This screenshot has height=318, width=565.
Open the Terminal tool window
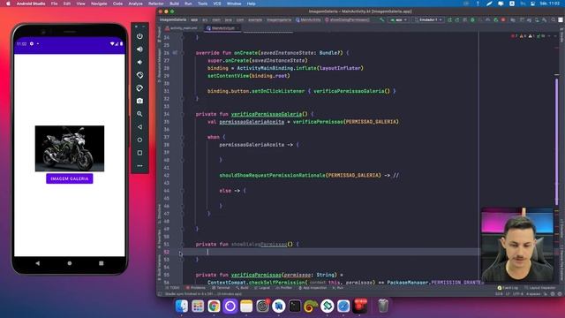point(221,288)
